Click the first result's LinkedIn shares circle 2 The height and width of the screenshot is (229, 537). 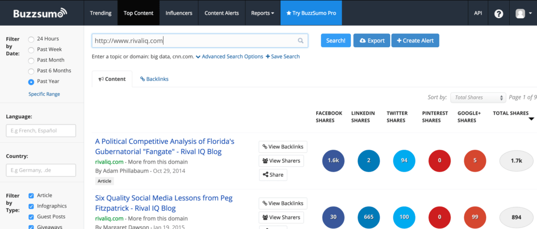click(369, 160)
